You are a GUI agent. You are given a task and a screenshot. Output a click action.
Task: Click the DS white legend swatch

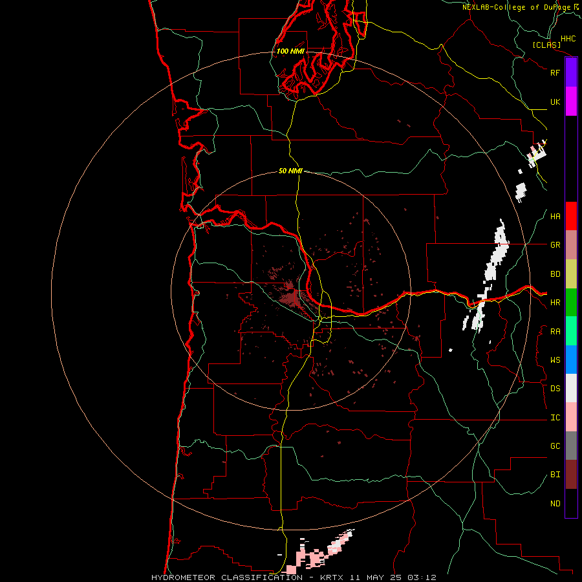point(571,388)
